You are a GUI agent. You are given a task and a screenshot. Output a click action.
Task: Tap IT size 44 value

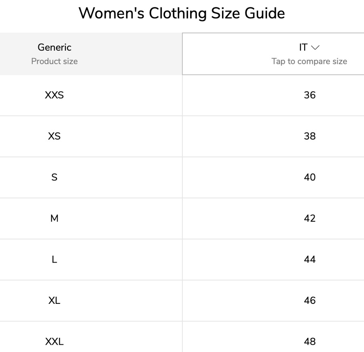point(309,259)
